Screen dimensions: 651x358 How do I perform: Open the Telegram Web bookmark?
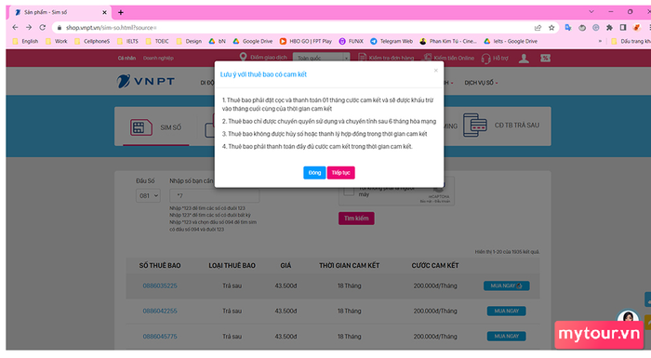(392, 41)
